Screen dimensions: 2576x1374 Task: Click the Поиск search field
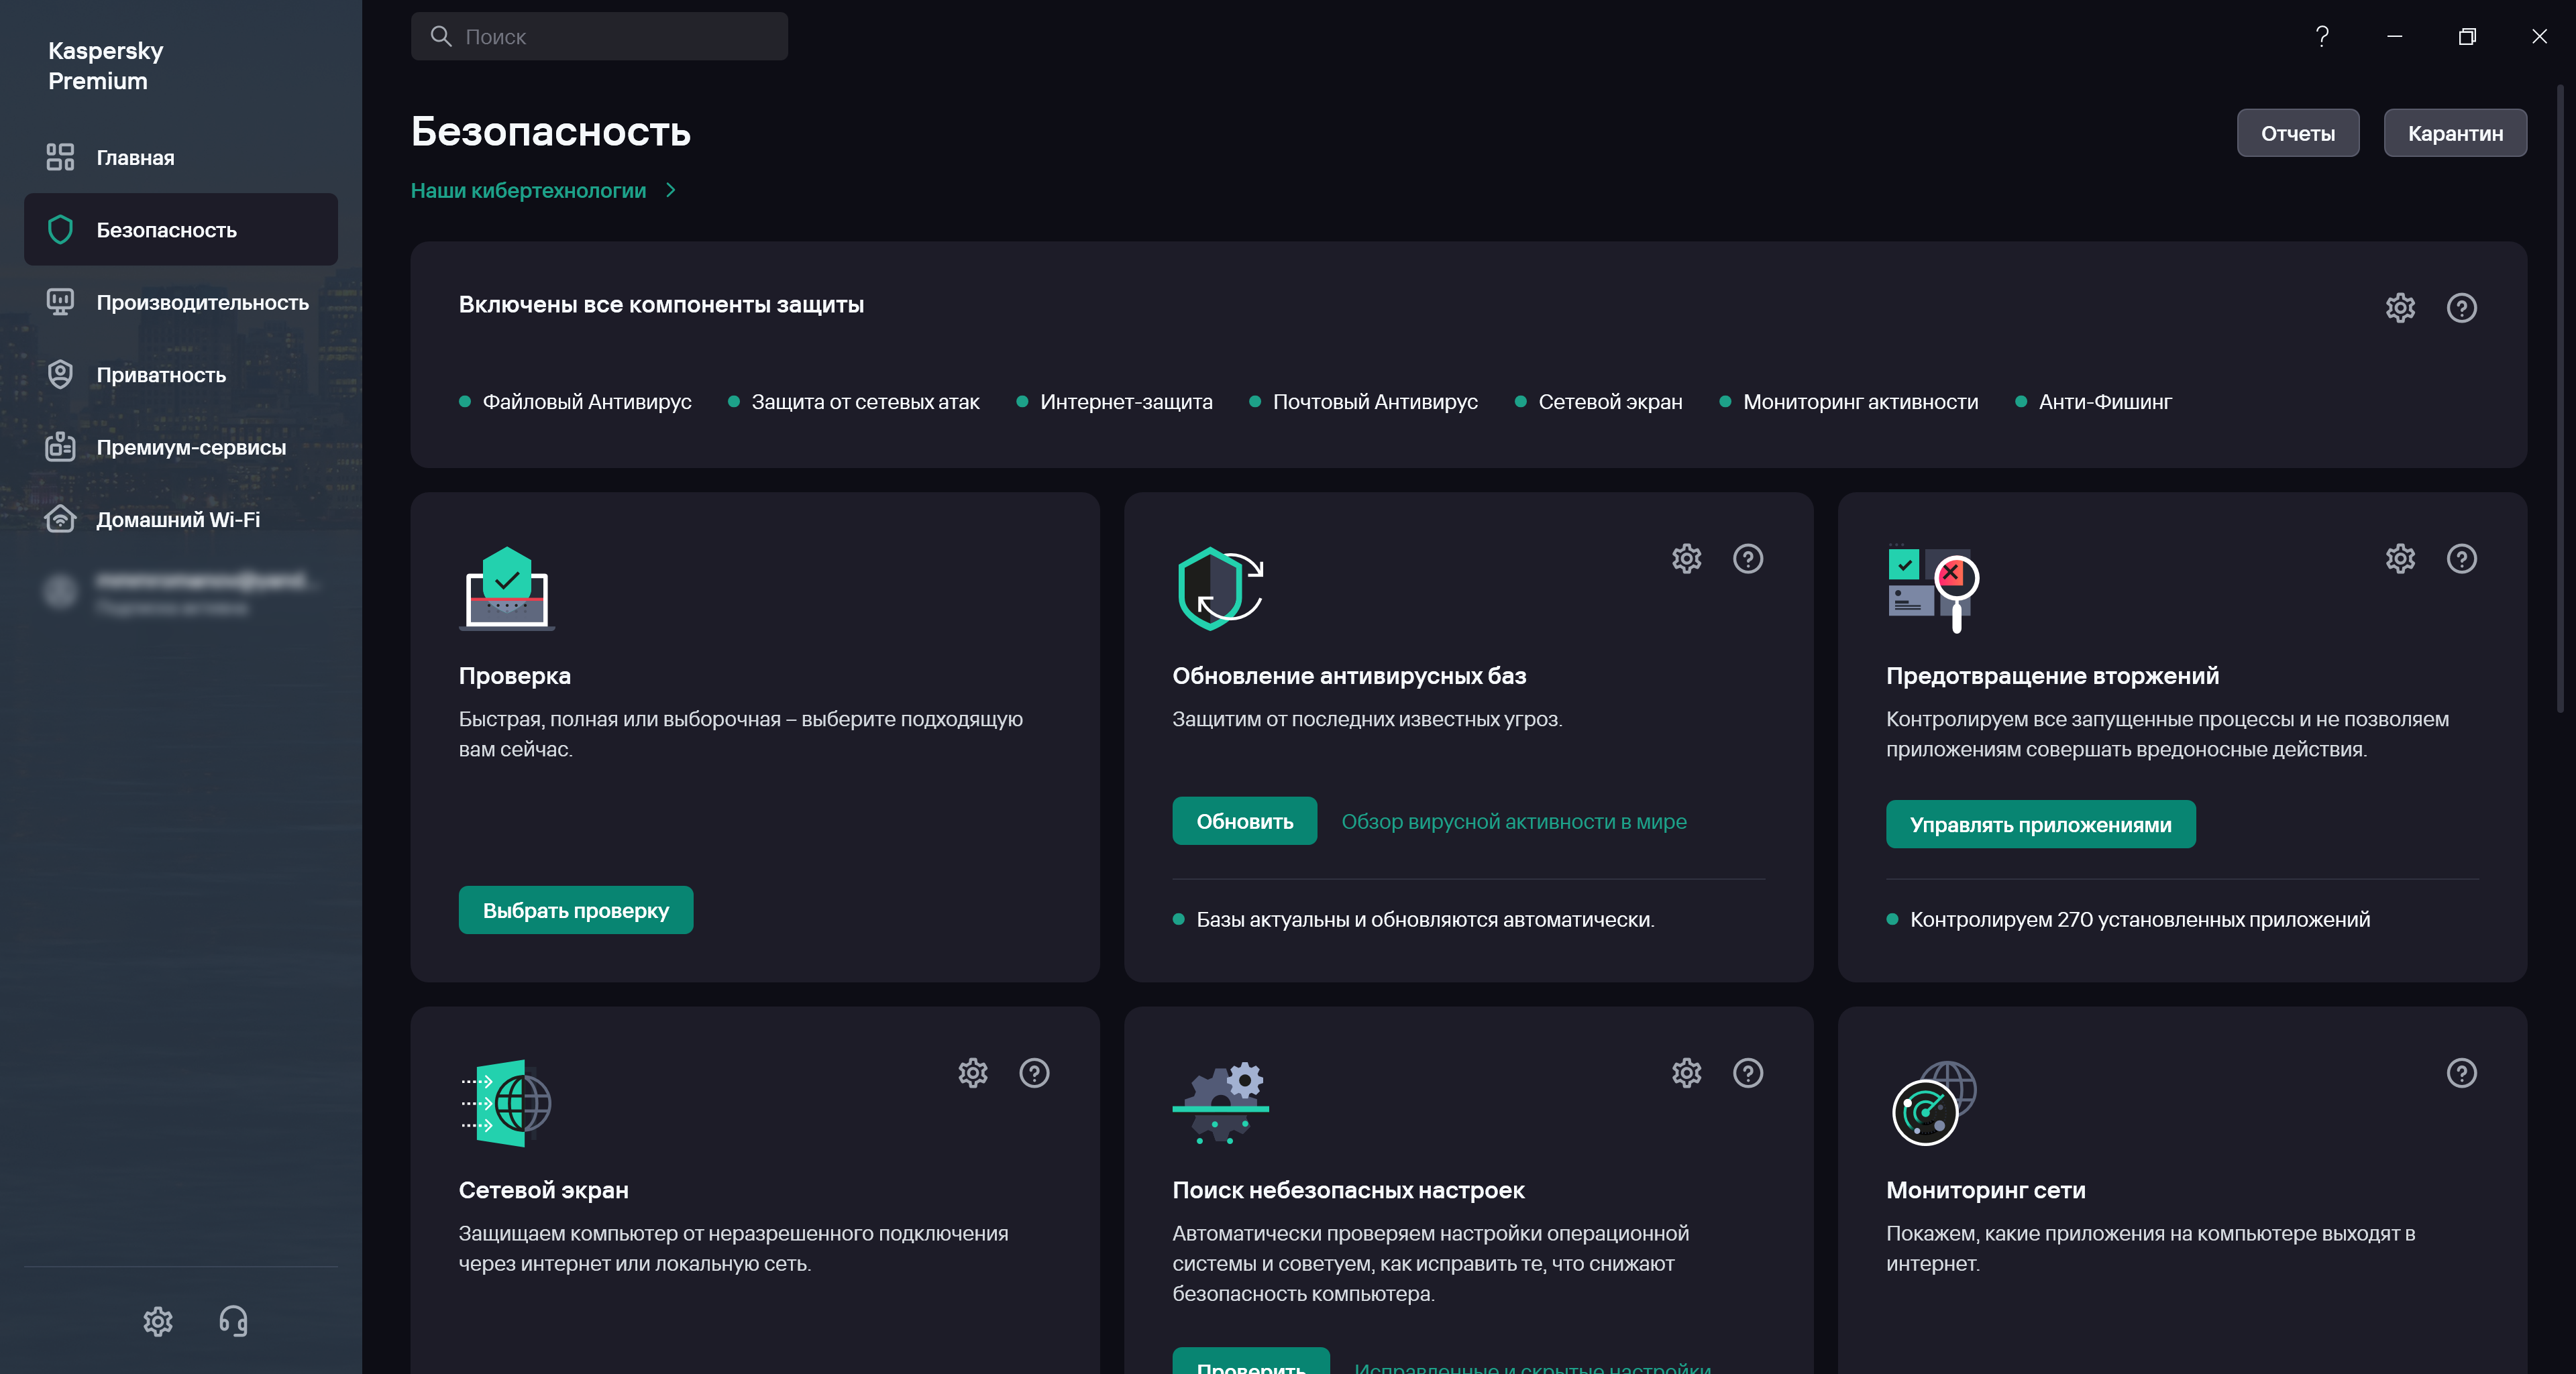click(600, 37)
